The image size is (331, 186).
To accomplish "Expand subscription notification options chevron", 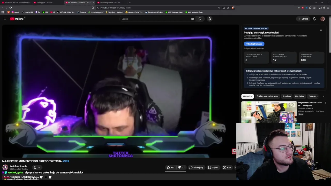I will tap(39, 167).
